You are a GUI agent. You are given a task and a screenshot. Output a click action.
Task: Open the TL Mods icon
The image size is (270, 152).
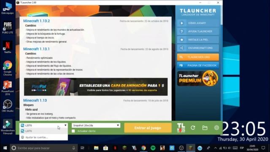point(181,128)
